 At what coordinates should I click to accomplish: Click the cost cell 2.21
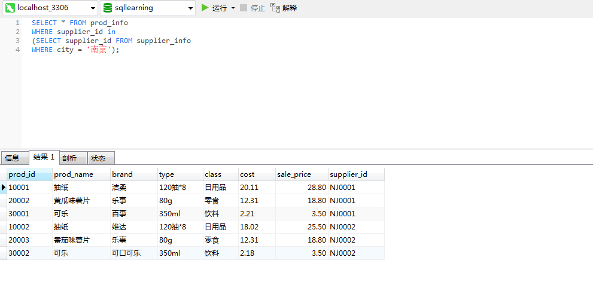click(x=257, y=214)
